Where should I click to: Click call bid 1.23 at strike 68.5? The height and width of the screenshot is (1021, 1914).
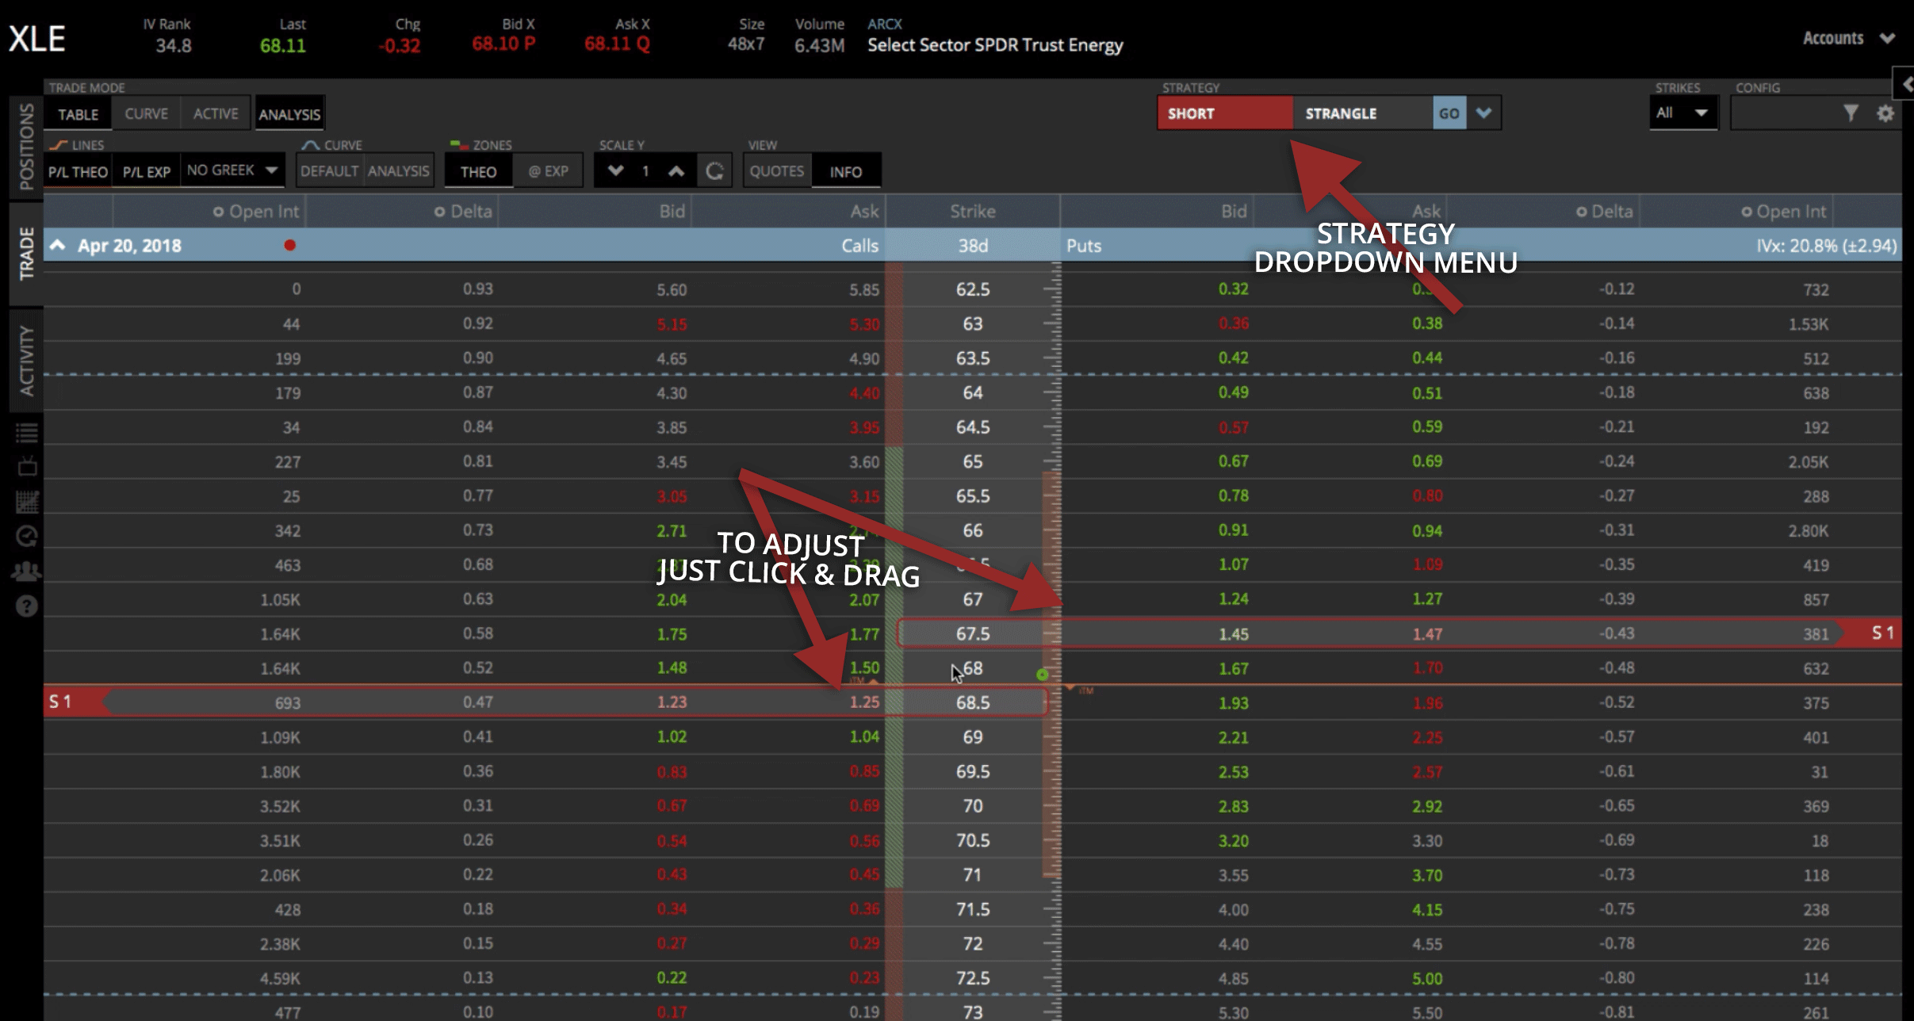pos(672,702)
